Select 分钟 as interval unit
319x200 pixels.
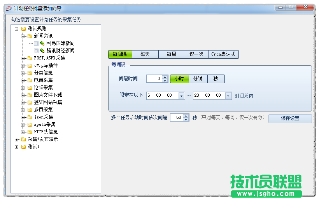click(198, 79)
